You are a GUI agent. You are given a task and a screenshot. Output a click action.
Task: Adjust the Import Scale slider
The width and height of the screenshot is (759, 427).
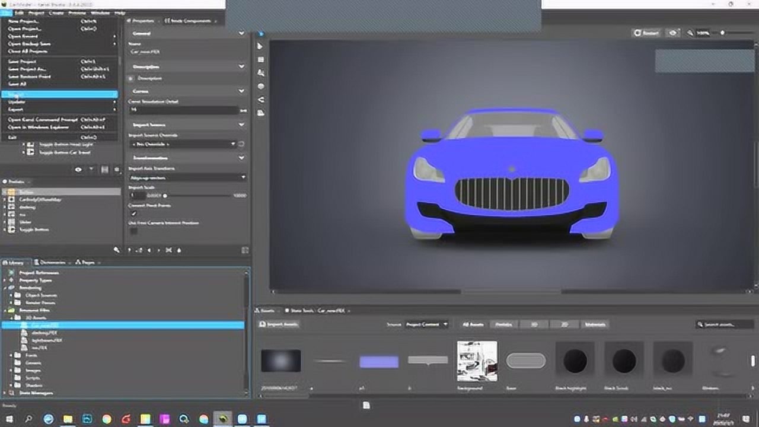[x=165, y=196]
